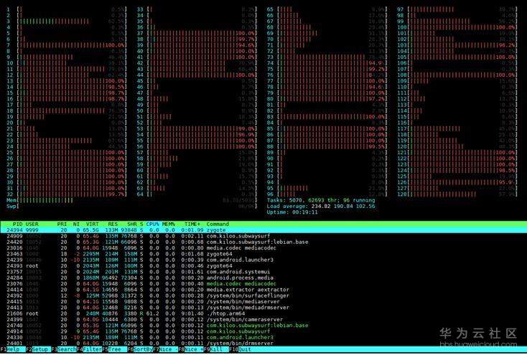527x355 pixels.
Task: Click CPU% value 61.2 for htop.arm64
Action: point(152,313)
